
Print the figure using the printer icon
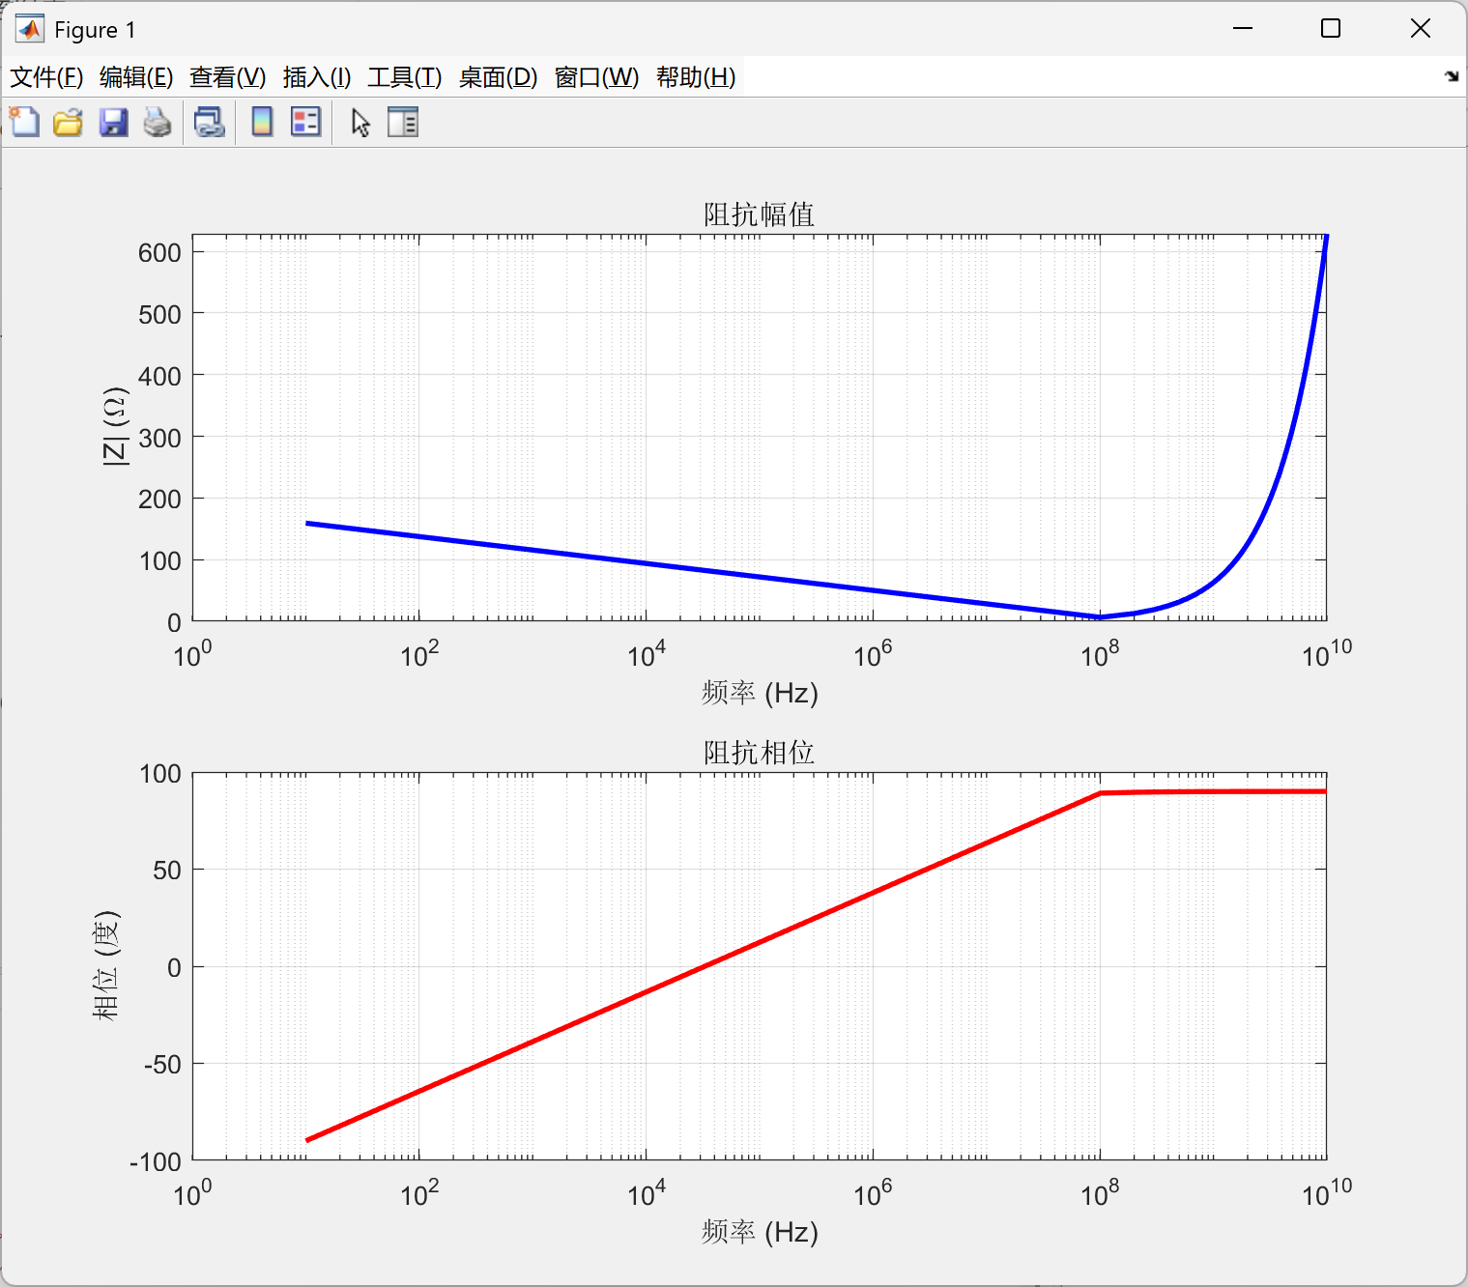158,123
